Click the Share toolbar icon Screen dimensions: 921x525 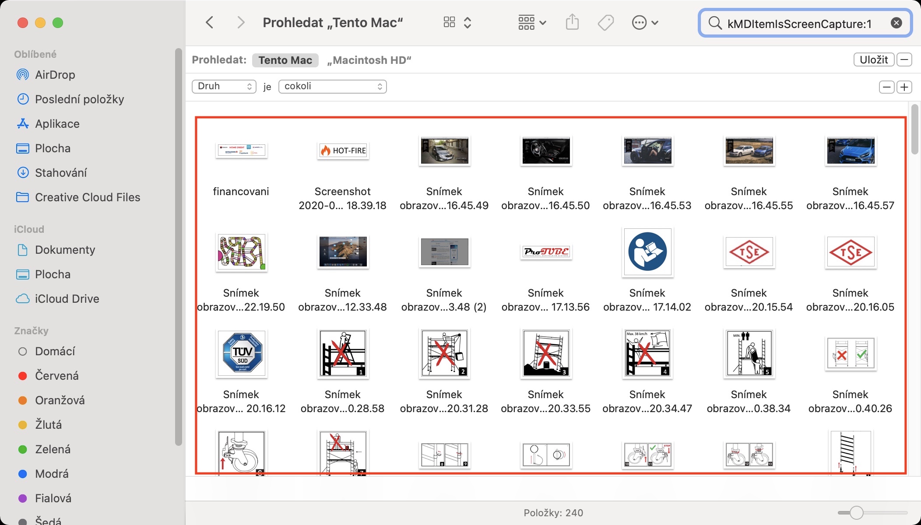pyautogui.click(x=572, y=22)
